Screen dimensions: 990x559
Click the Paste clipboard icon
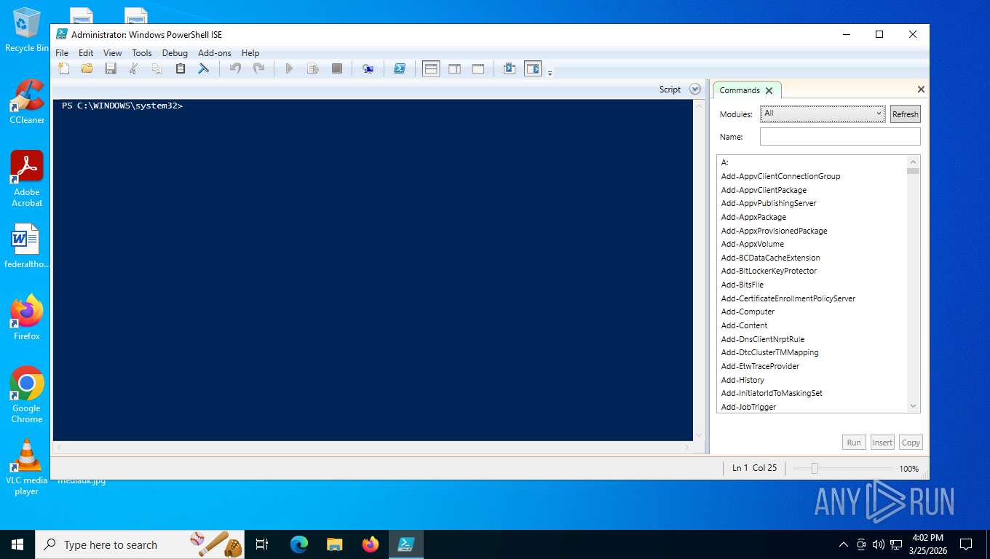pos(181,68)
